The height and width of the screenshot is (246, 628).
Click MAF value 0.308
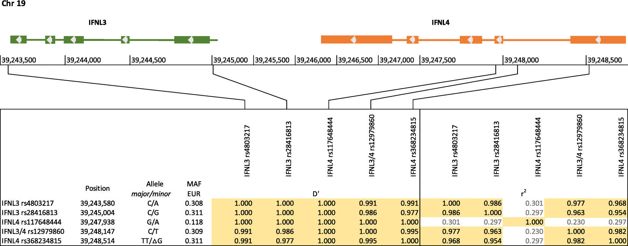[x=194, y=203]
